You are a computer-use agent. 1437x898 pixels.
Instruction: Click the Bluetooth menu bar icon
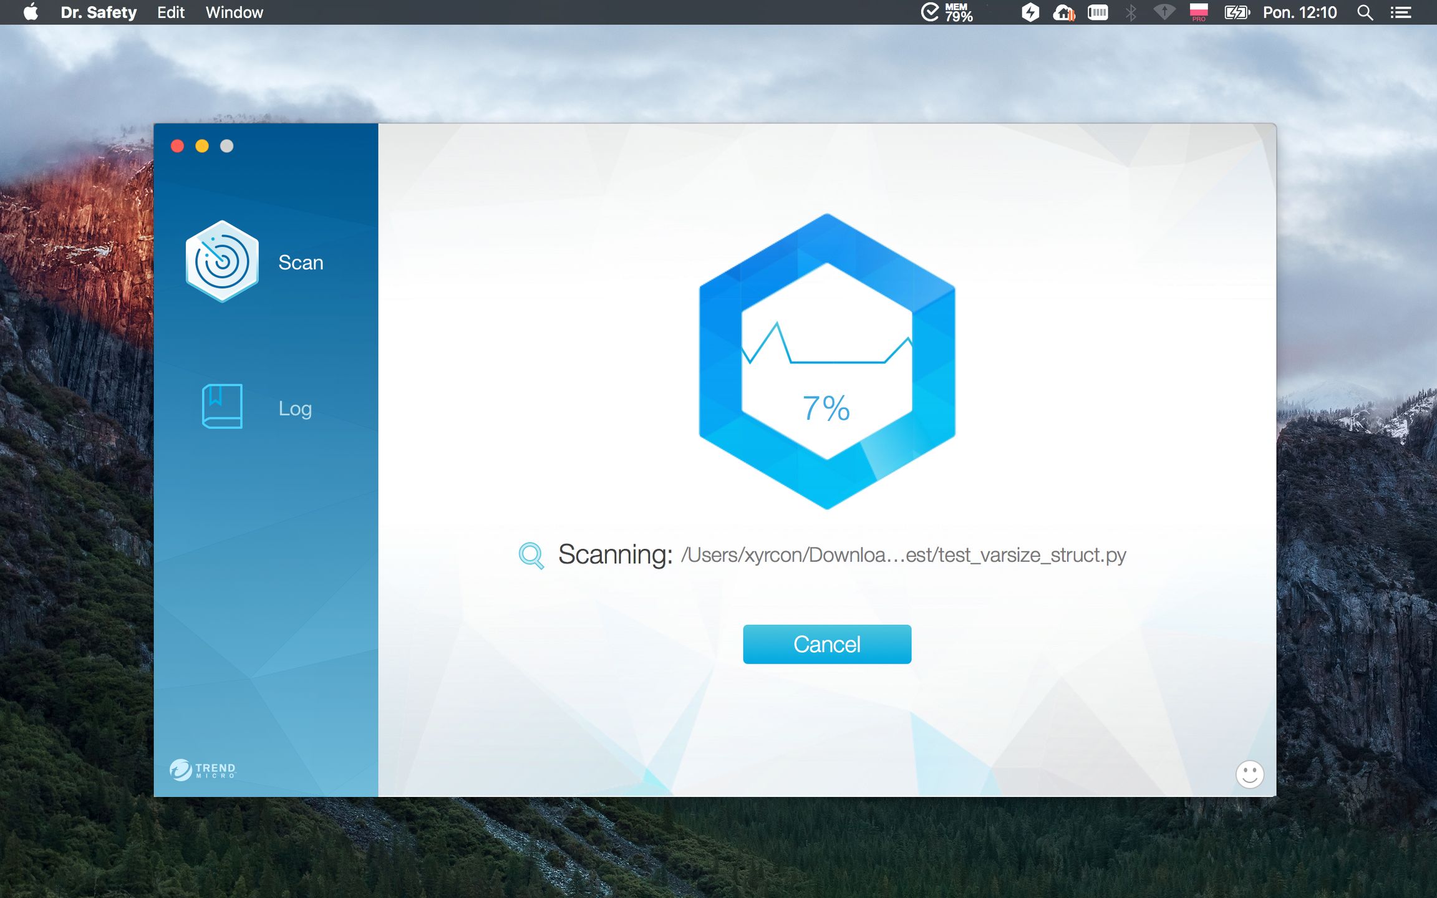pos(1130,12)
